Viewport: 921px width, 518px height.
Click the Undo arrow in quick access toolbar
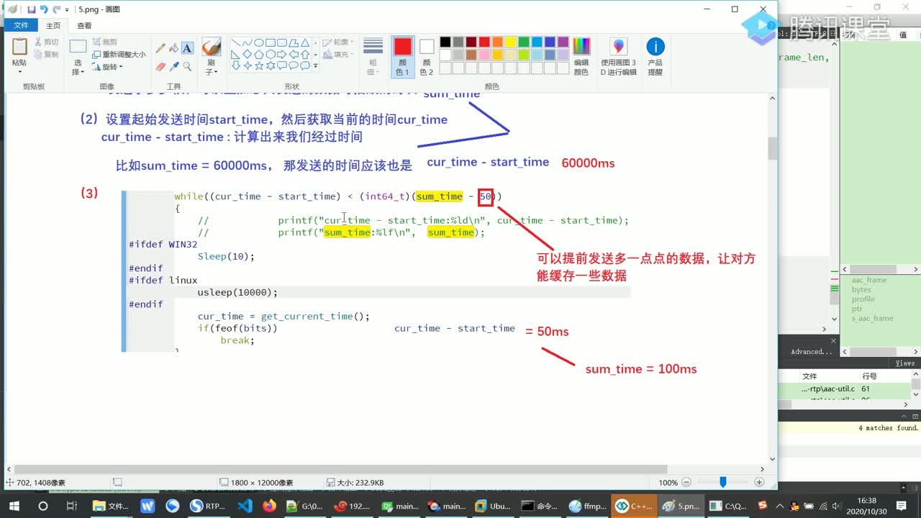[44, 9]
